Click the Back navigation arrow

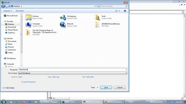3,6
